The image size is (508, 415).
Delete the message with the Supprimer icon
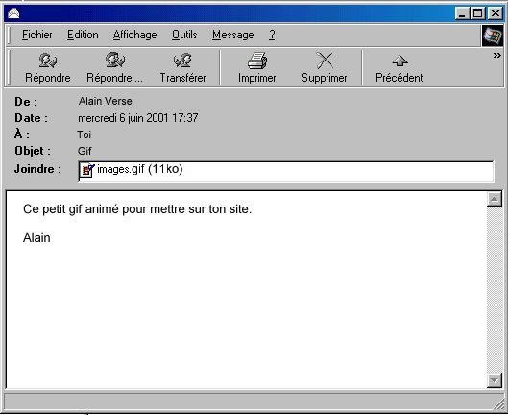[325, 61]
